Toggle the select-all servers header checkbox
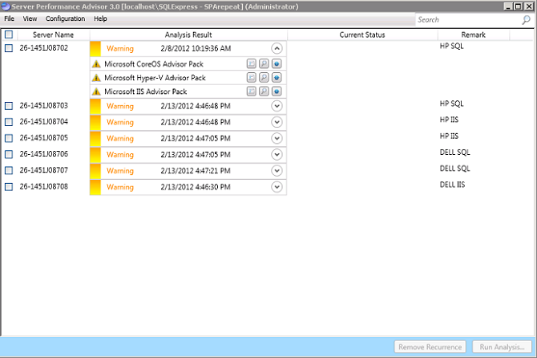Image resolution: width=537 pixels, height=358 pixels. click(9, 35)
